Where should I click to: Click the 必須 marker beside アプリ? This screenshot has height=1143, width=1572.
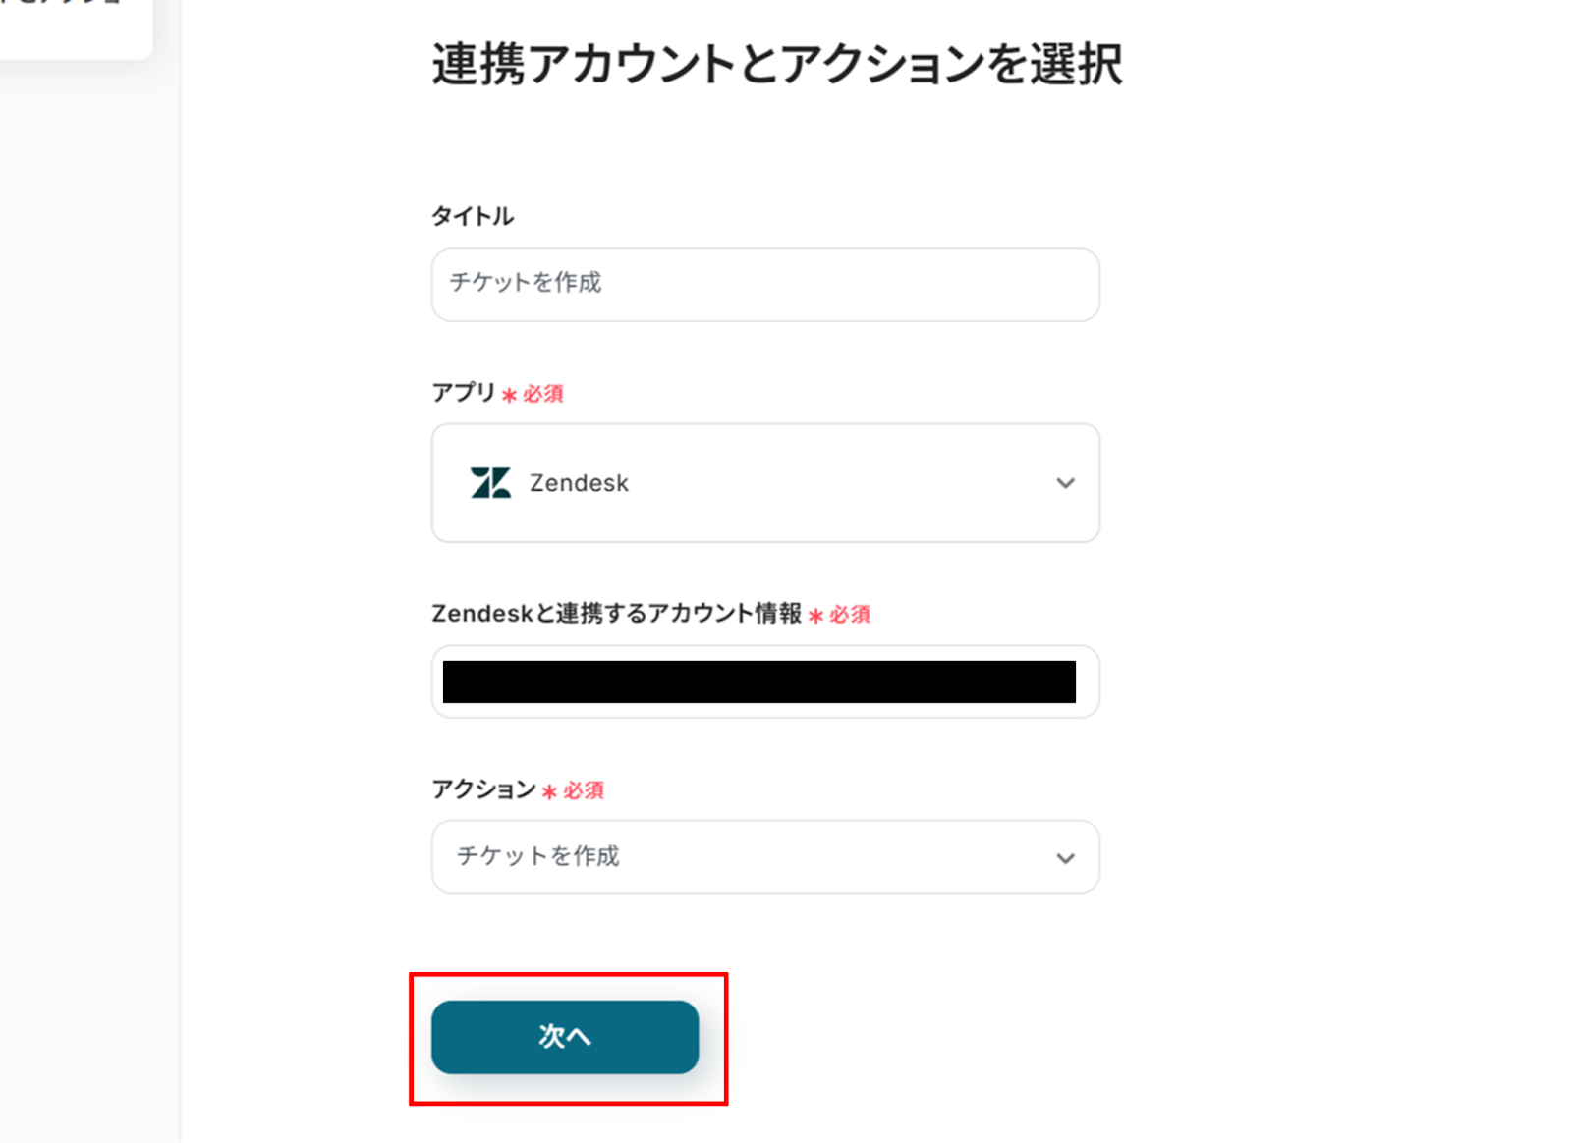(x=543, y=394)
